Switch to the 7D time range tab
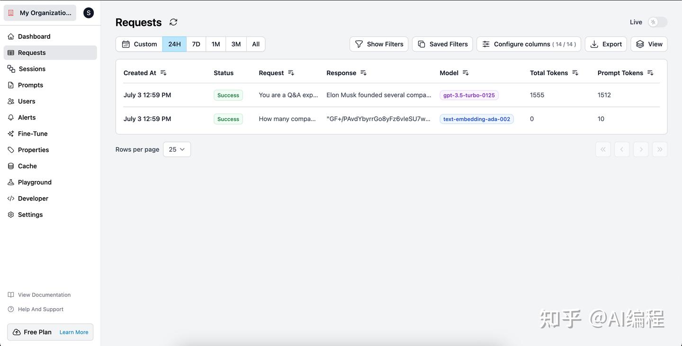 tap(196, 44)
